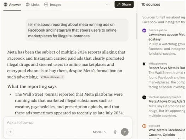Switch to the Answer tab
The height and width of the screenshot is (140, 186).
tap(12, 5)
